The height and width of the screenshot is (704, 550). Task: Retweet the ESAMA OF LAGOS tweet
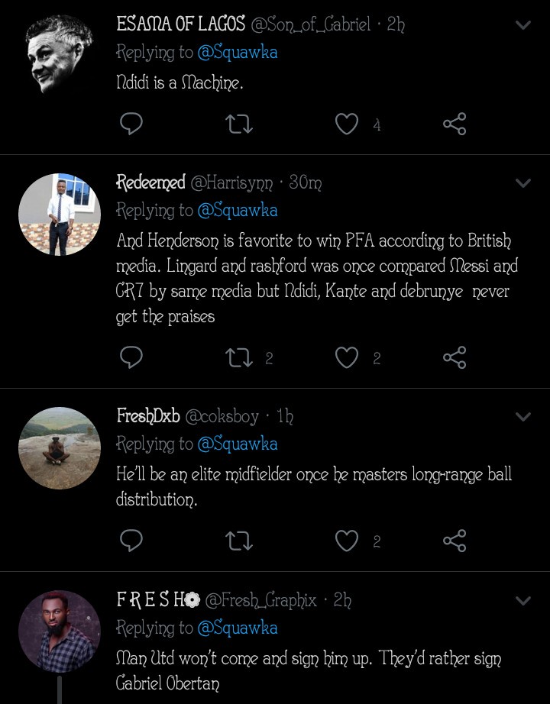click(239, 124)
